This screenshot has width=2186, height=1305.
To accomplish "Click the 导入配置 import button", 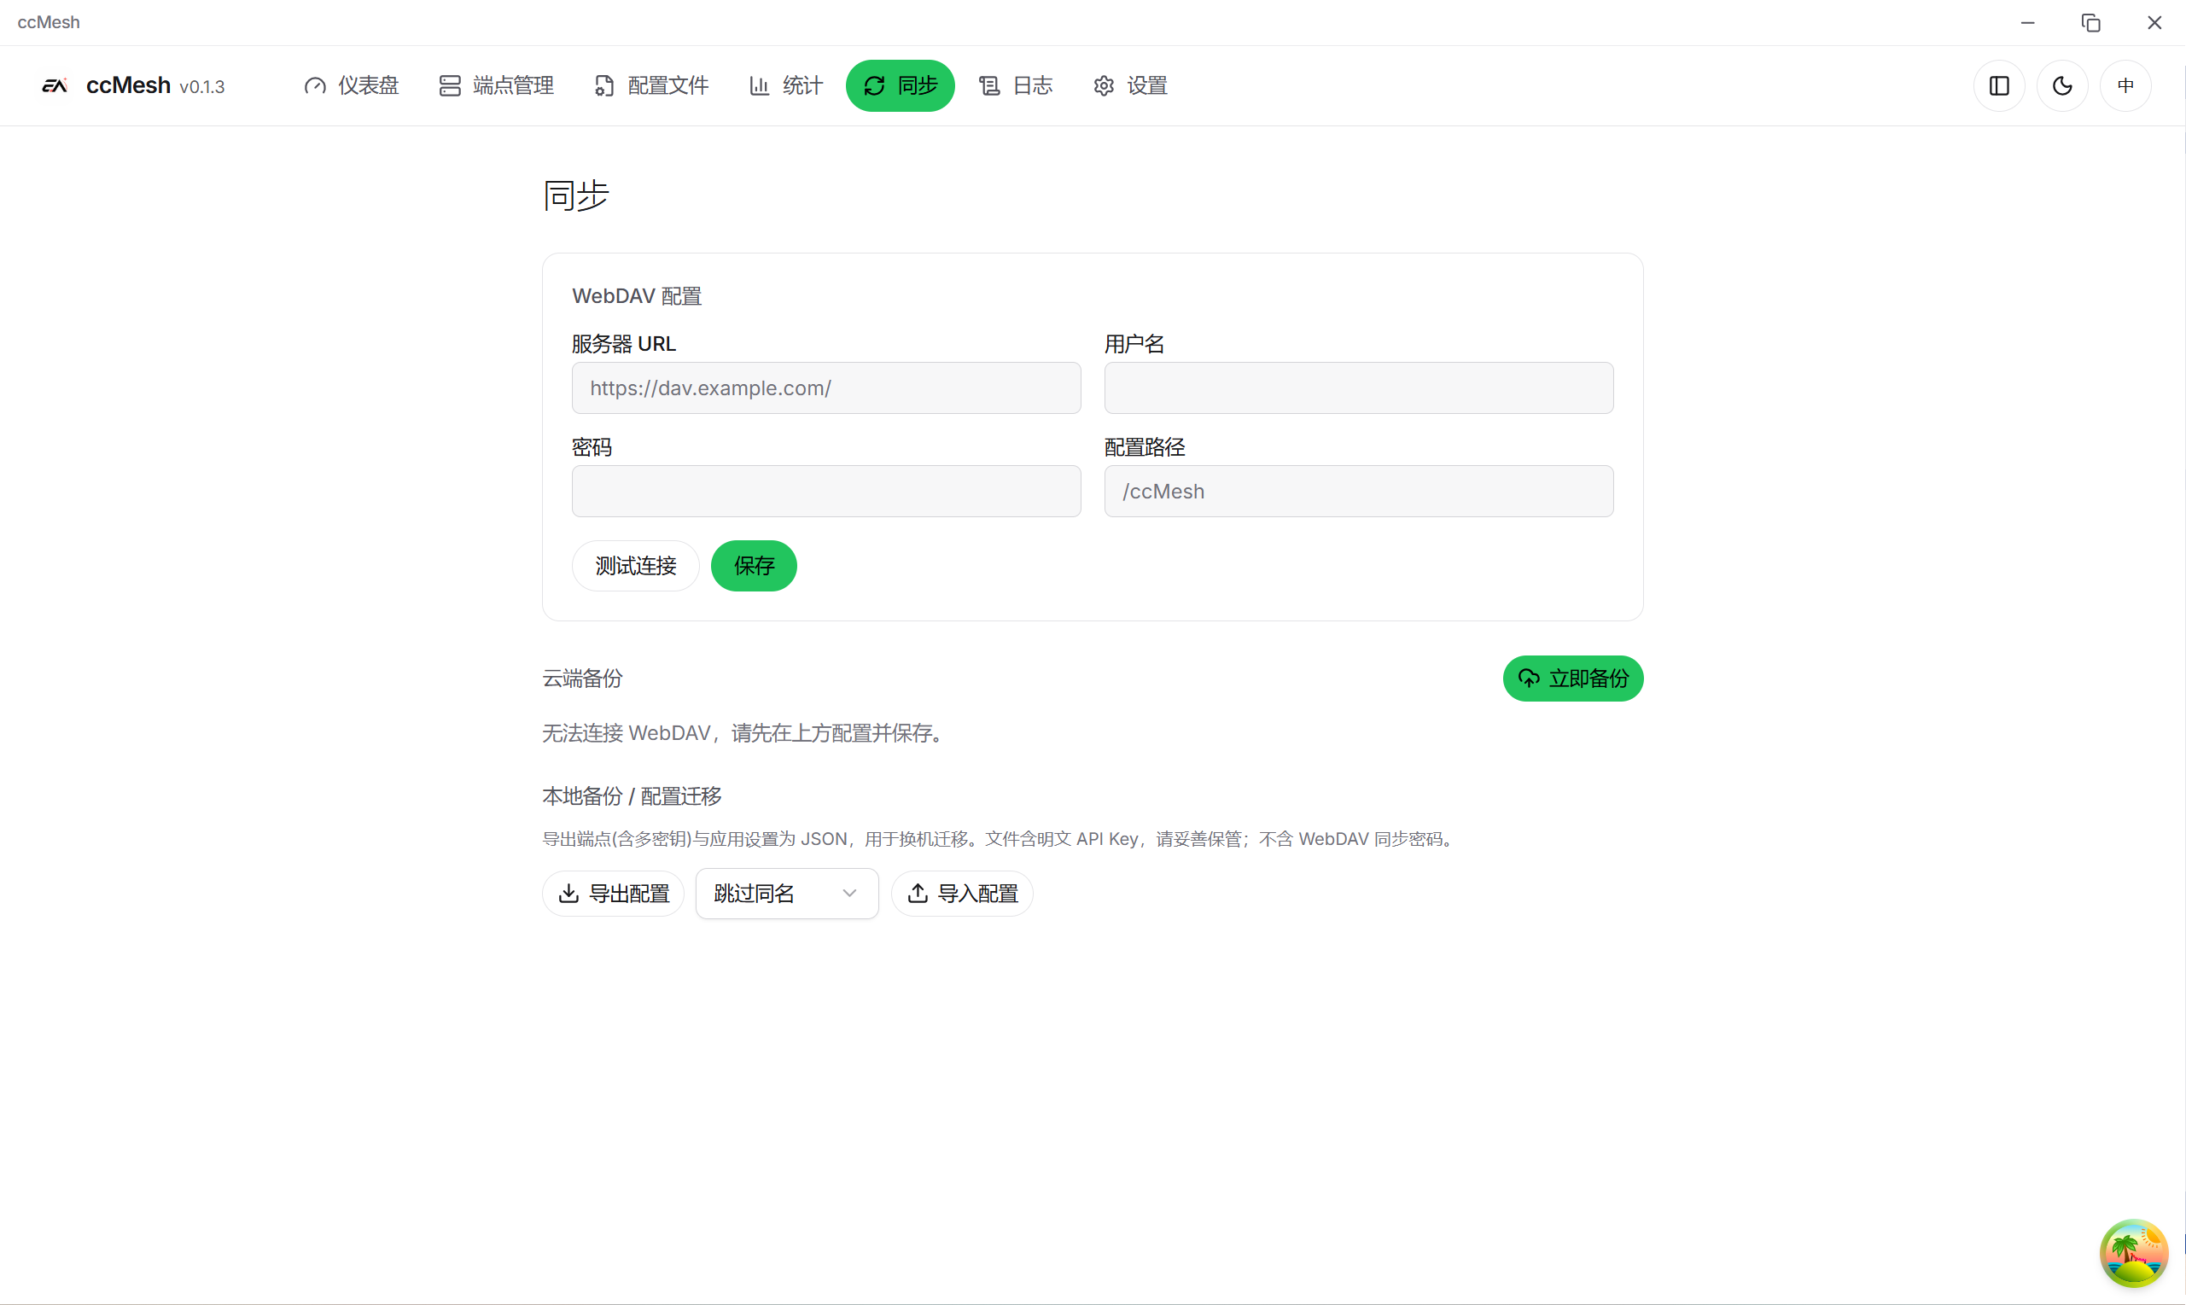I will click(962, 894).
